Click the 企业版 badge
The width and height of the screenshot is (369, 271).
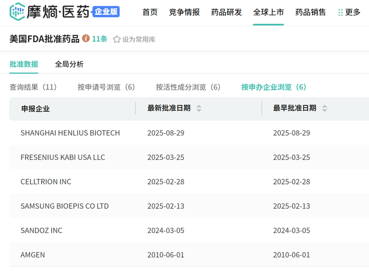[x=106, y=12]
